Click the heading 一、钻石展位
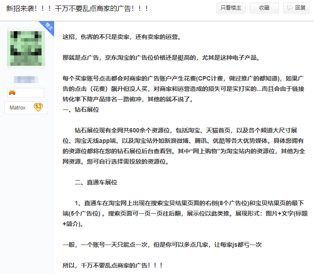 coord(81,110)
